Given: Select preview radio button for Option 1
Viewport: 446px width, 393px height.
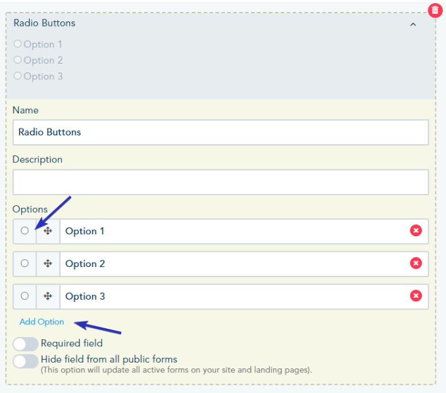Looking at the screenshot, I should 18,44.
